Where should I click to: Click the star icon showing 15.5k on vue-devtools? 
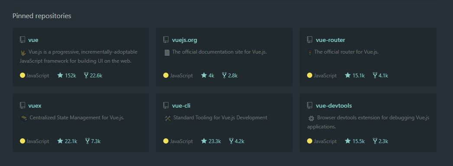click(348, 141)
